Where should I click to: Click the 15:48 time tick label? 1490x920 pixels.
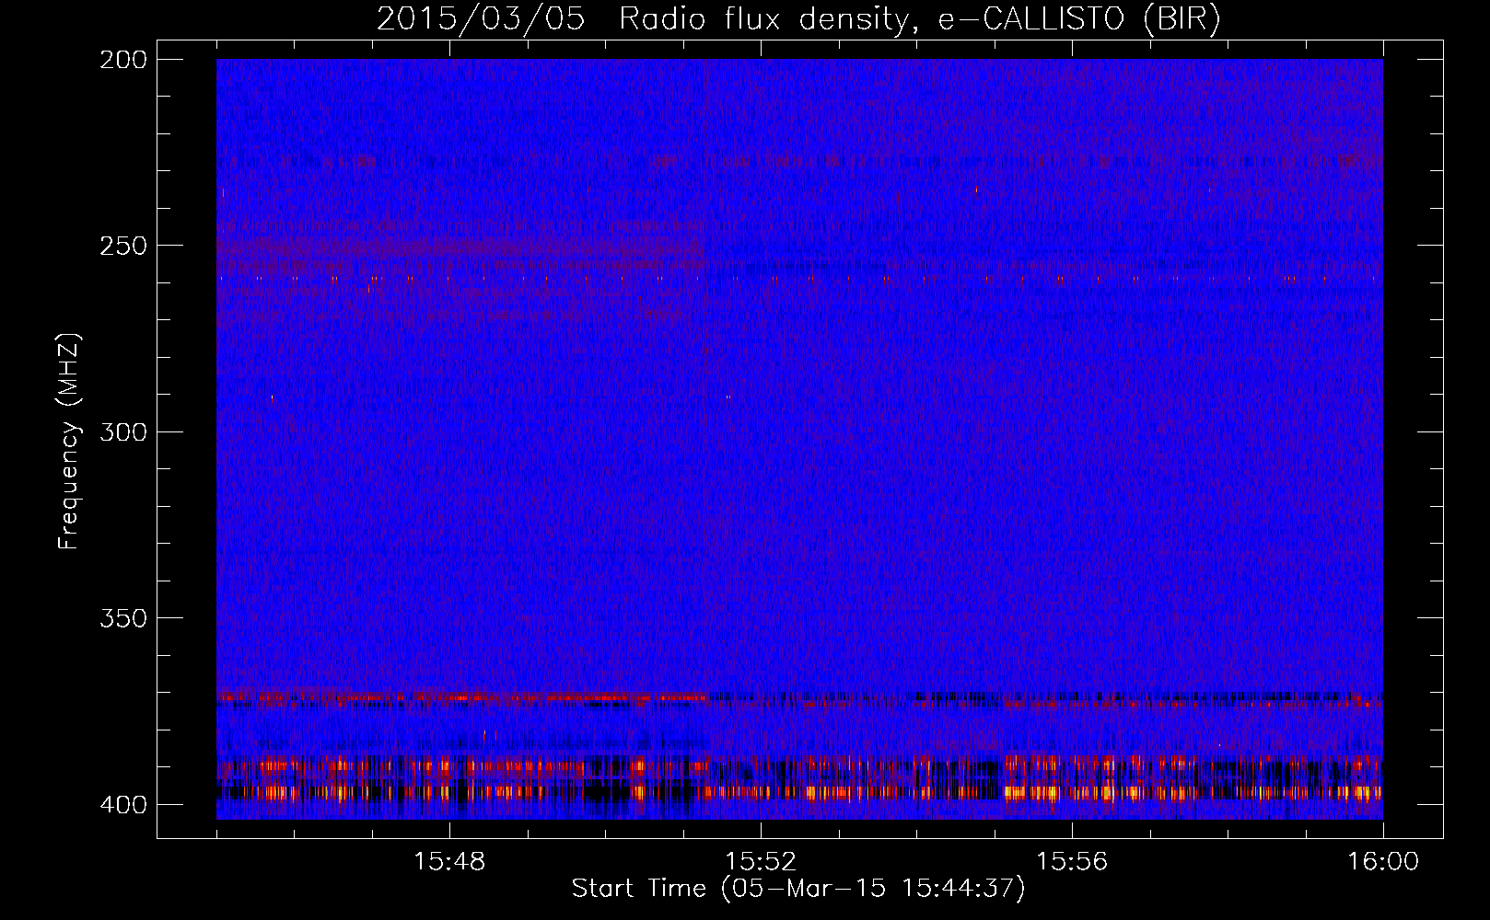click(x=449, y=862)
